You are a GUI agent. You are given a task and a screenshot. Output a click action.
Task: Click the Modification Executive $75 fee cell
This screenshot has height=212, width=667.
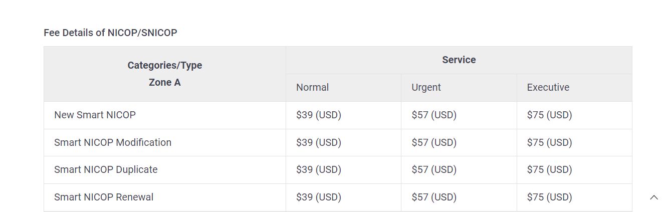point(549,142)
